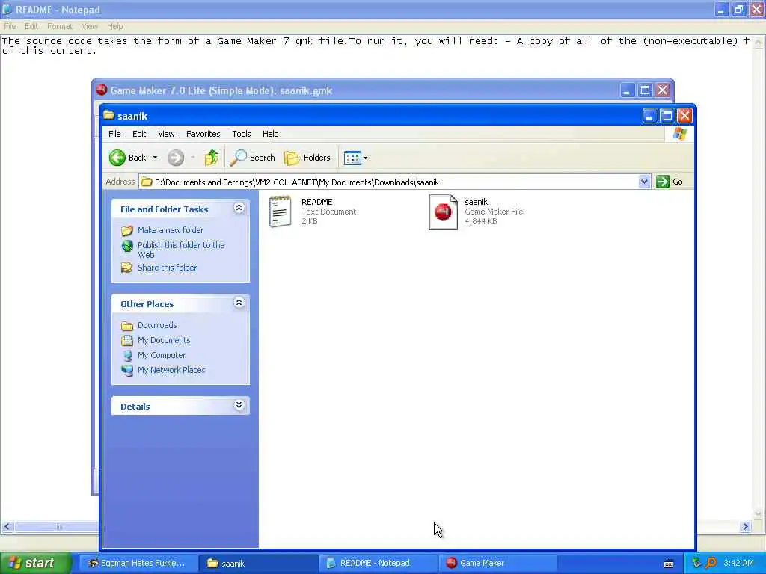
Task: Click Notepad's horizontal scrollbar right arrow
Action: tap(745, 527)
